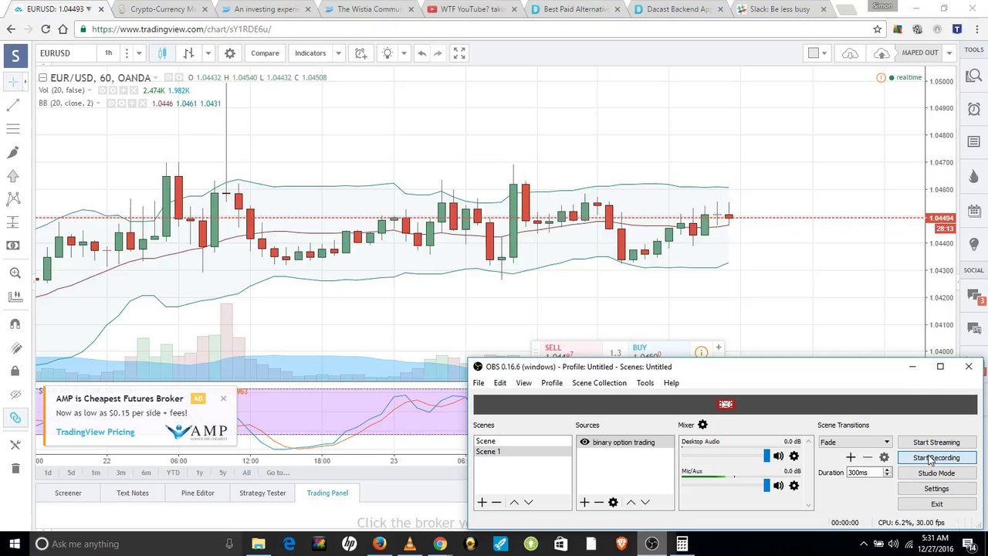The image size is (988, 556).
Task: Open Desktop Audio settings gear
Action: pos(793,456)
